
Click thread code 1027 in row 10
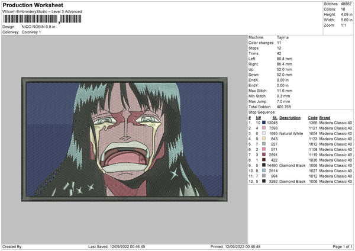313,171
